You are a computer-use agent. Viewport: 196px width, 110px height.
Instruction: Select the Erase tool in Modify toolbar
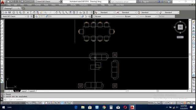coord(194,21)
